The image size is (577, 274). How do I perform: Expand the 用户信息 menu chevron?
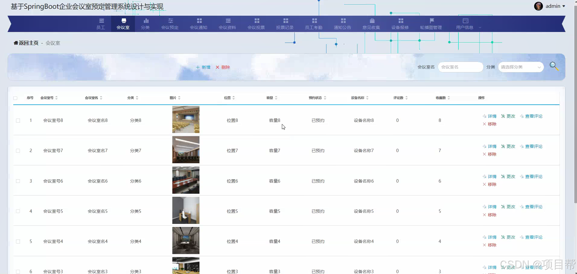click(480, 27)
